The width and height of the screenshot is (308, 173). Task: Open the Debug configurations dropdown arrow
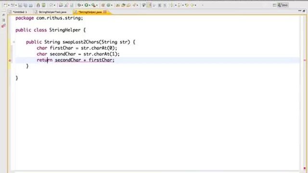(x=82, y=5)
